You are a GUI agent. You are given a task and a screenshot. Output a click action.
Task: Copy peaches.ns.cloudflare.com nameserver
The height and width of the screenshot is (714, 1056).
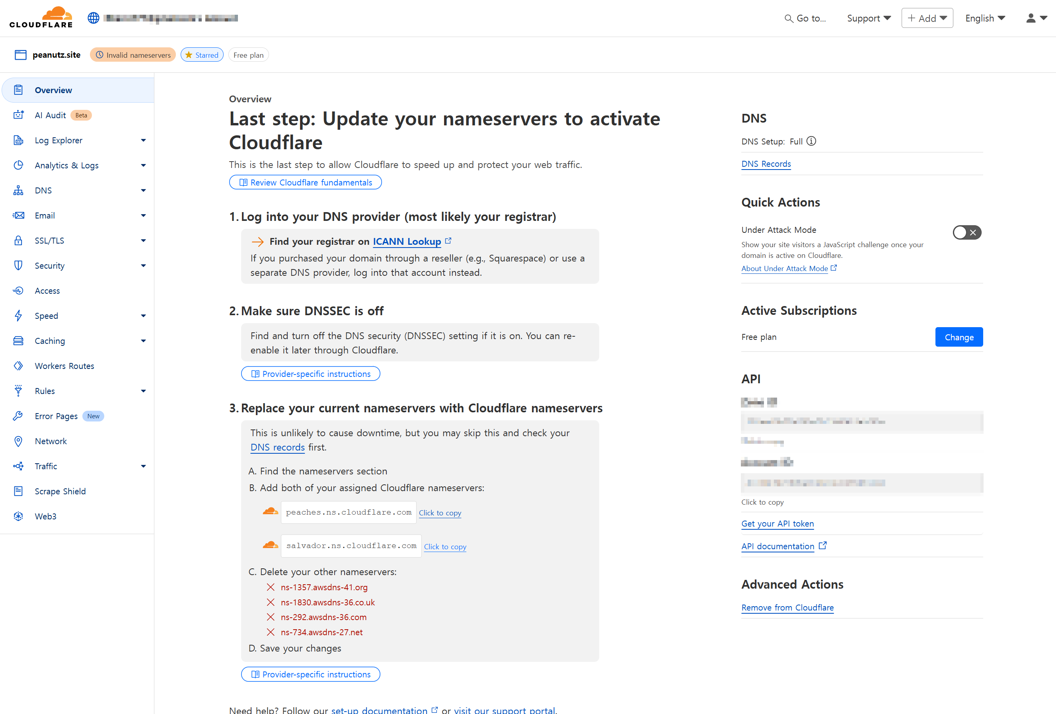click(439, 513)
